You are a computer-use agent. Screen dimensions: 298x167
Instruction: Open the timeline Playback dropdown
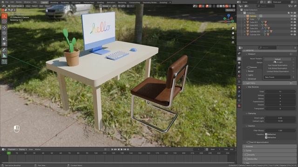point(13,149)
